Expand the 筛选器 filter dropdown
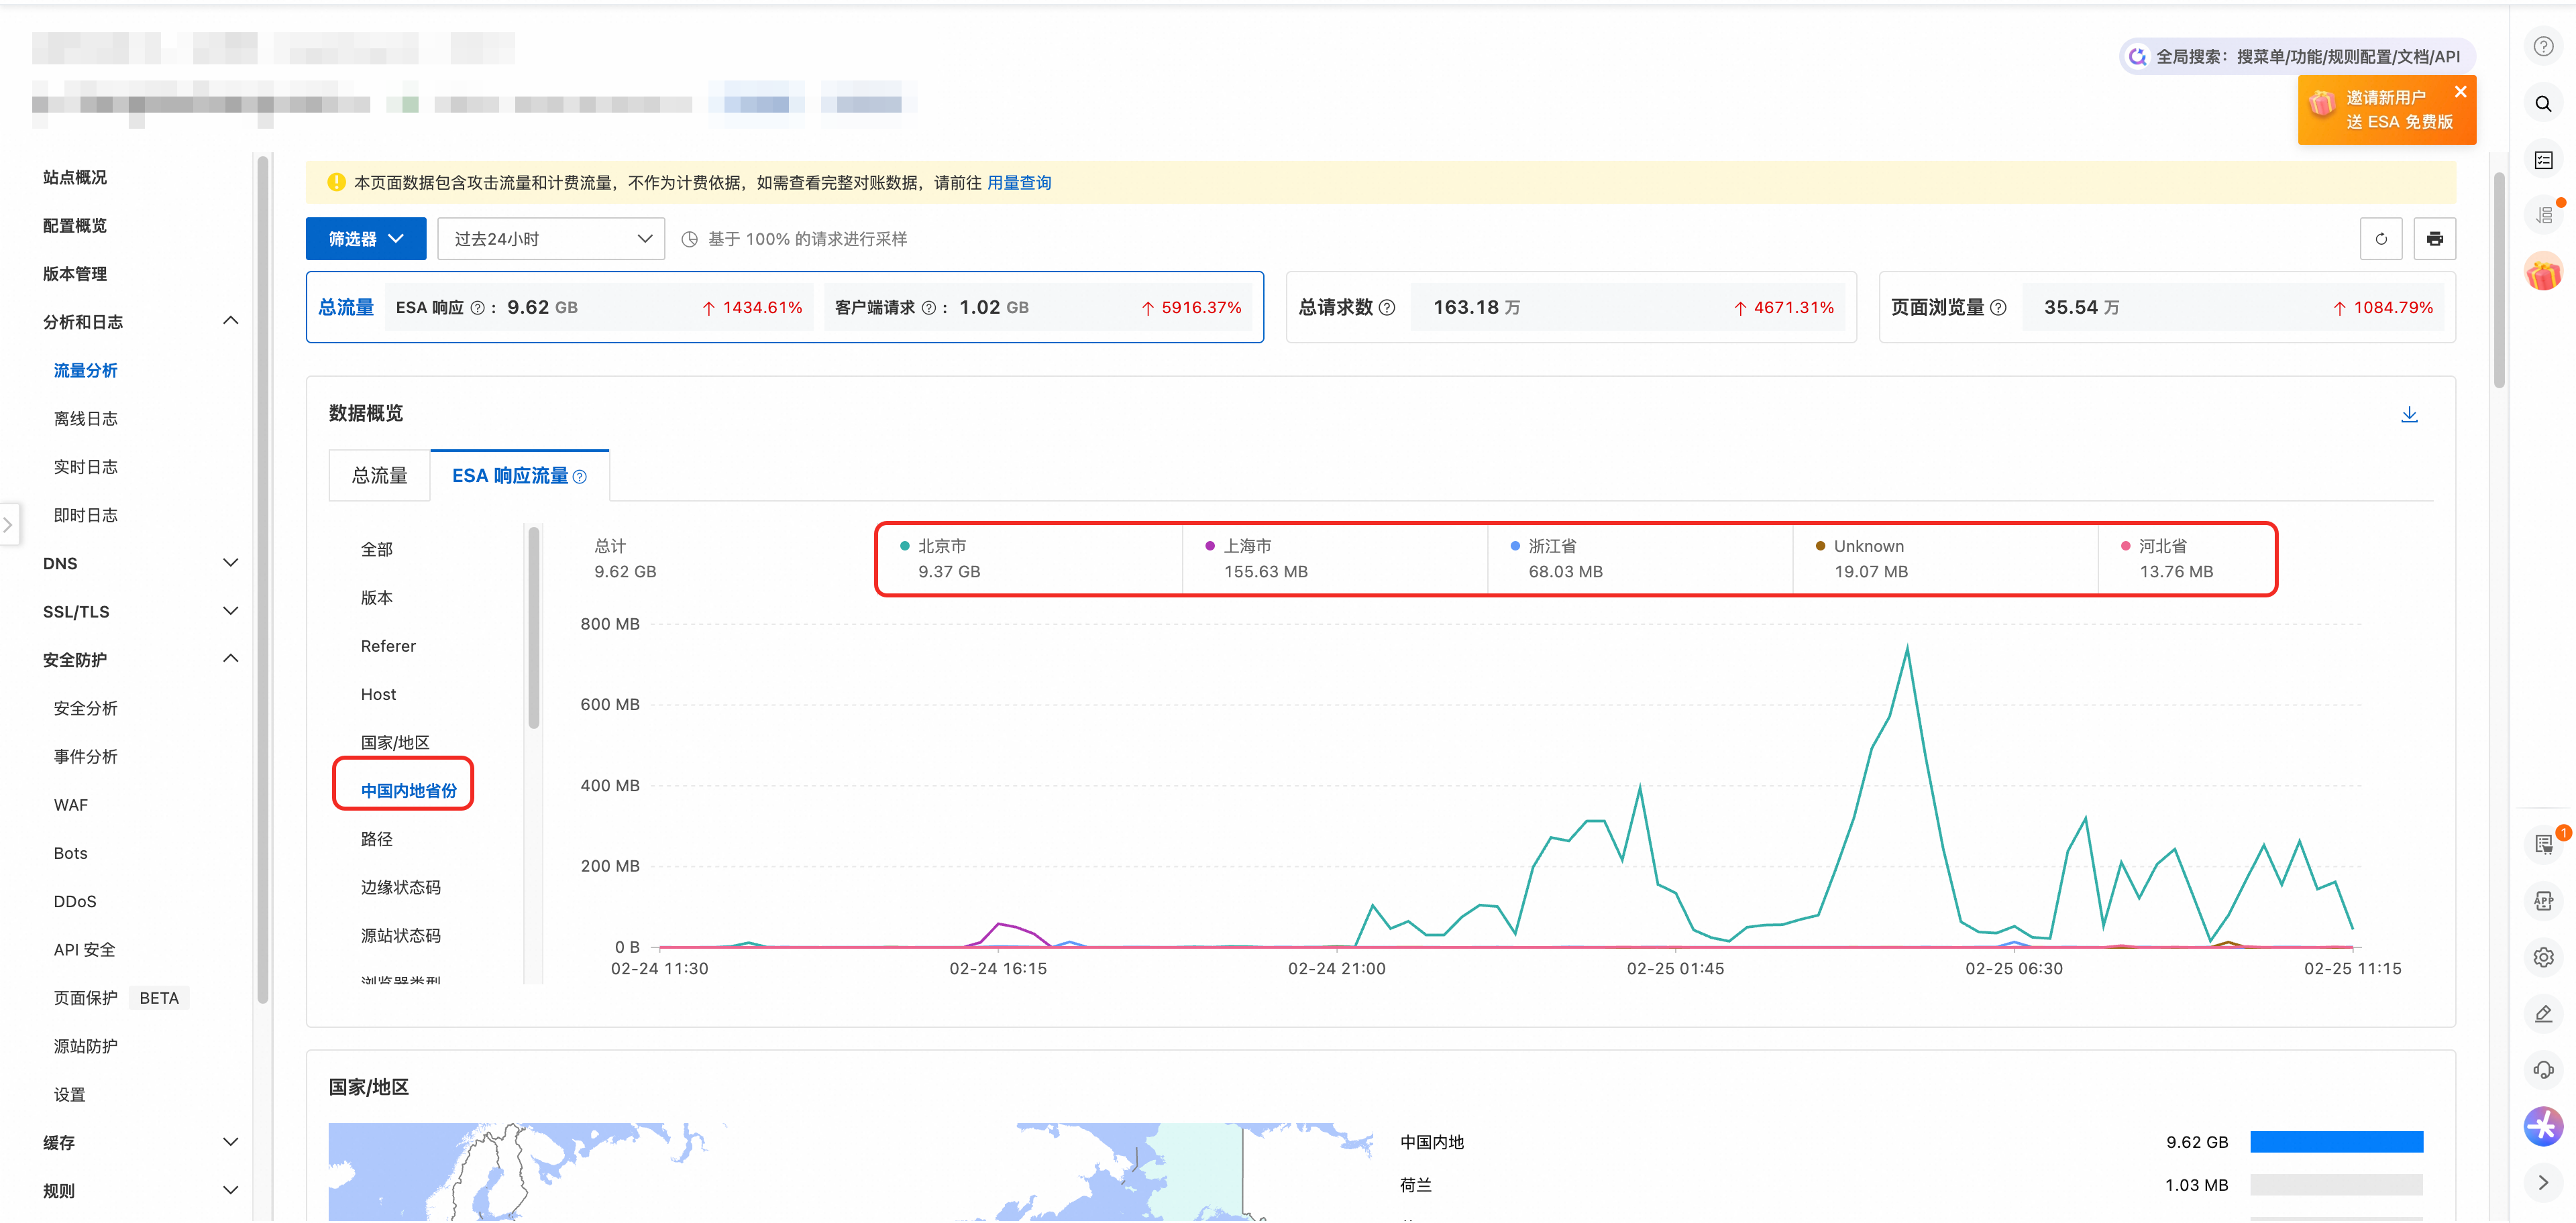2576x1223 pixels. pyautogui.click(x=365, y=239)
